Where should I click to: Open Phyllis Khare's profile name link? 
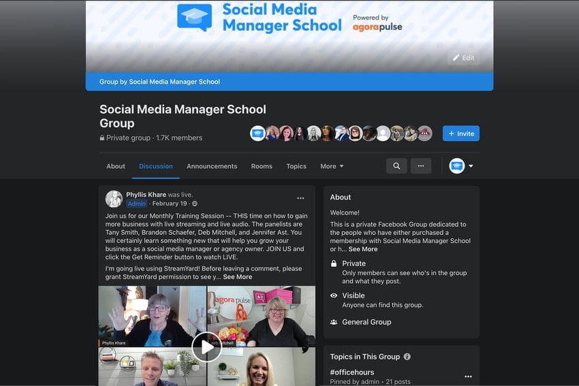(x=146, y=195)
